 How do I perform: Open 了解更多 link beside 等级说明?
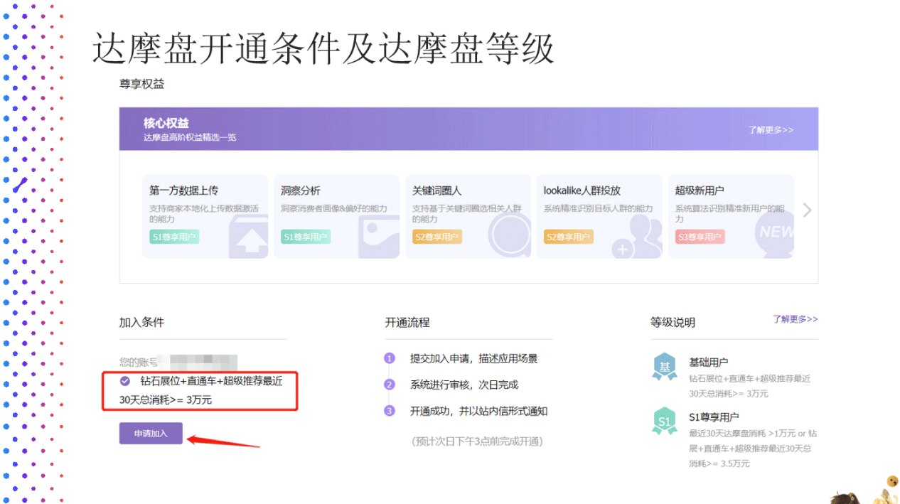[x=795, y=319]
